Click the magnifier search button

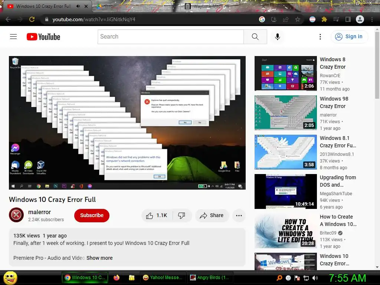255,37
